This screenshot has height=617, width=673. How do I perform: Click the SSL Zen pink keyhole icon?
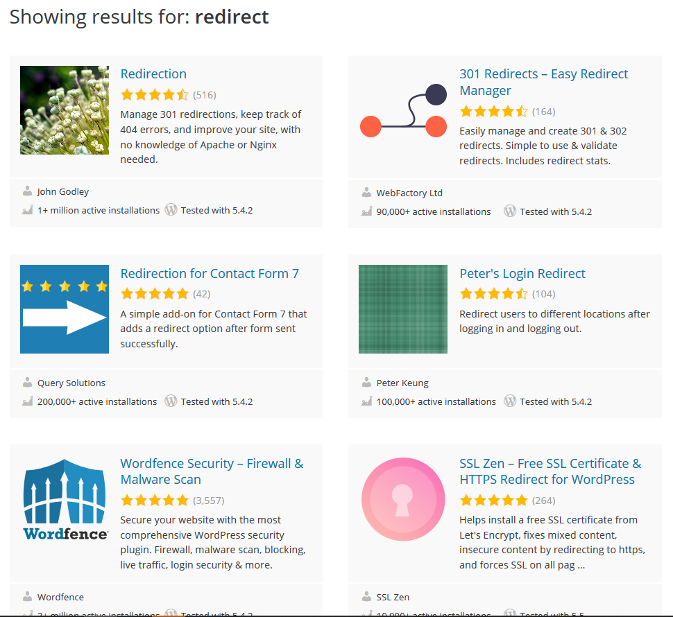coord(403,499)
